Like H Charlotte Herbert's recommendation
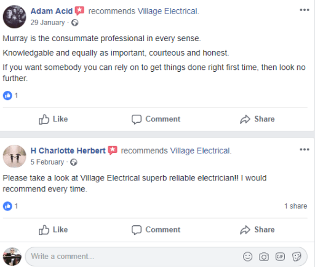Screen dimensions: 315x267 (x=54, y=230)
